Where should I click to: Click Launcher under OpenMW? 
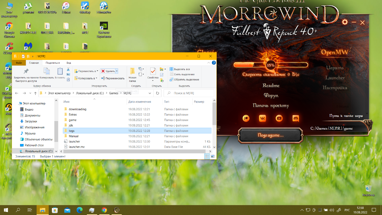coord(335,78)
